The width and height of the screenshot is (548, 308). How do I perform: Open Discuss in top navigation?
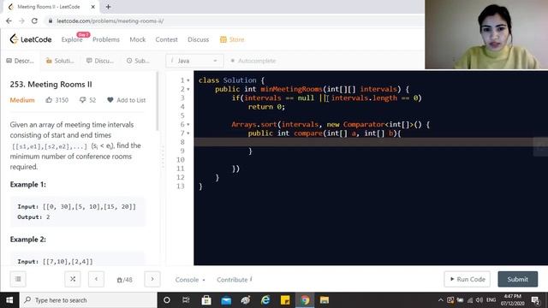[198, 39]
